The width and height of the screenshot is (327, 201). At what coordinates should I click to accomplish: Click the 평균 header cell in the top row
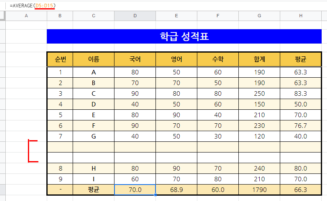(x=300, y=59)
